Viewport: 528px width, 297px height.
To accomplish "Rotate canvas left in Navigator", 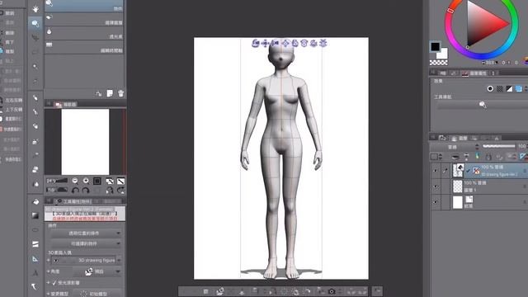I will tap(75, 191).
